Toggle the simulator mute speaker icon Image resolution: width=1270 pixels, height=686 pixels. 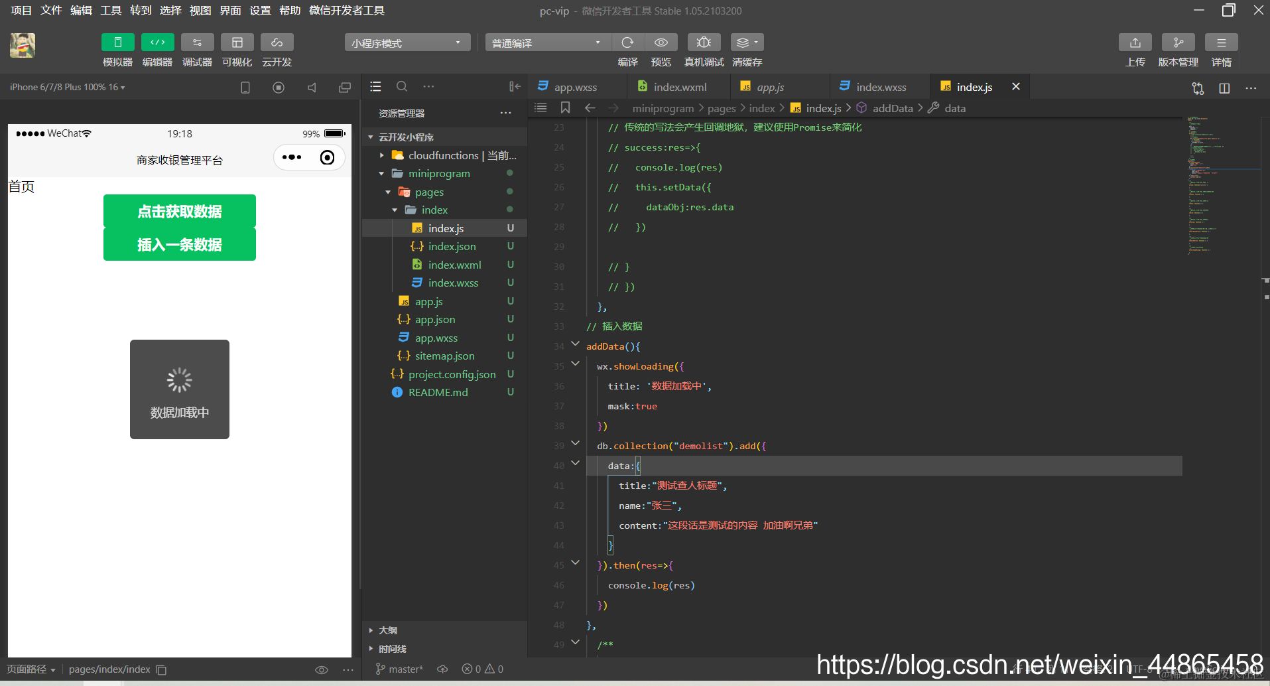(x=312, y=87)
